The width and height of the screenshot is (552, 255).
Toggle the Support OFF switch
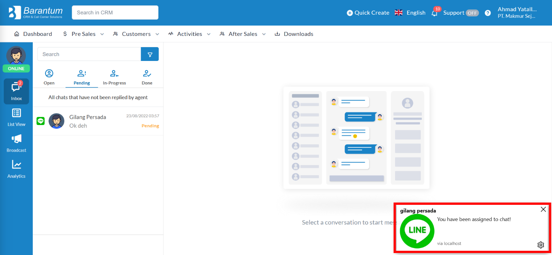[472, 13]
